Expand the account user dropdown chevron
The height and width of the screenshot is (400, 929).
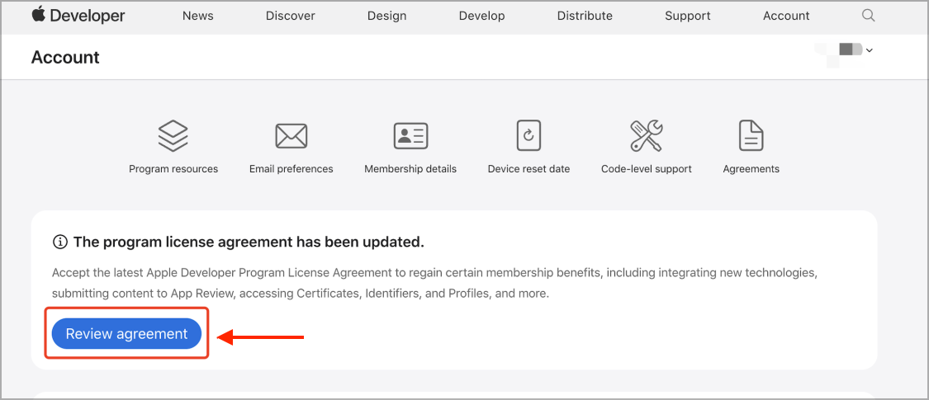tap(870, 50)
